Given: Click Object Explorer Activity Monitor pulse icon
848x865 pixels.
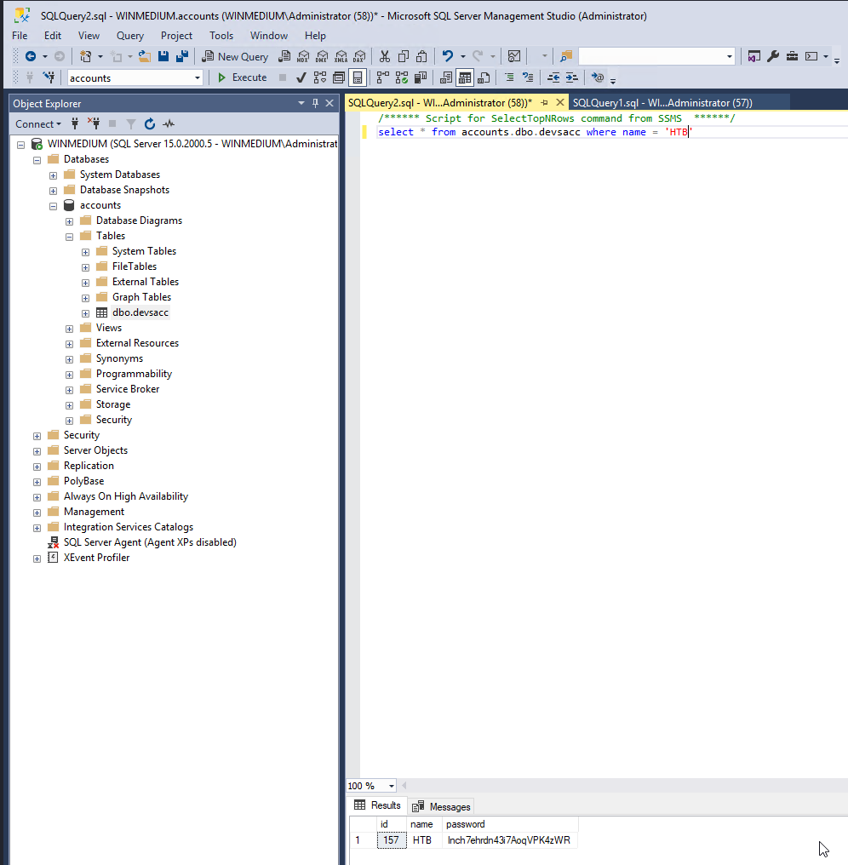Looking at the screenshot, I should [x=169, y=124].
